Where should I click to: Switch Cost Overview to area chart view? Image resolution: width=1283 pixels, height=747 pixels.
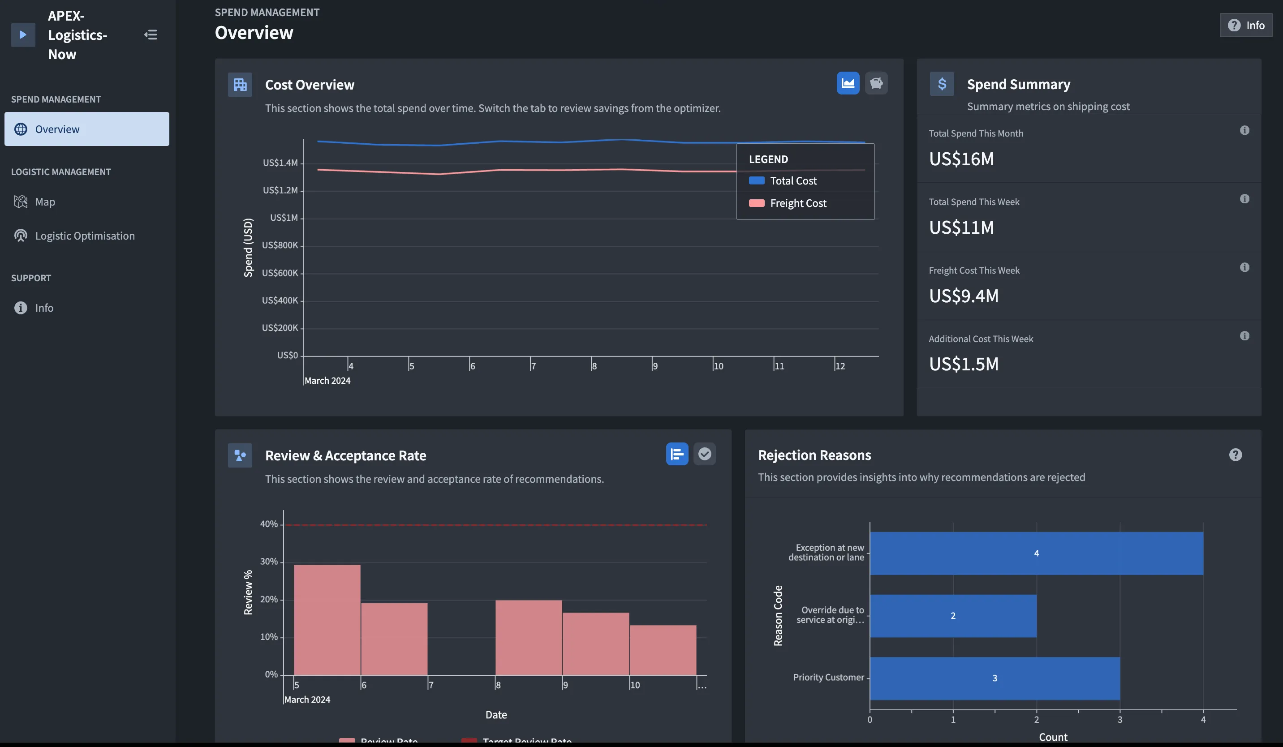[848, 83]
